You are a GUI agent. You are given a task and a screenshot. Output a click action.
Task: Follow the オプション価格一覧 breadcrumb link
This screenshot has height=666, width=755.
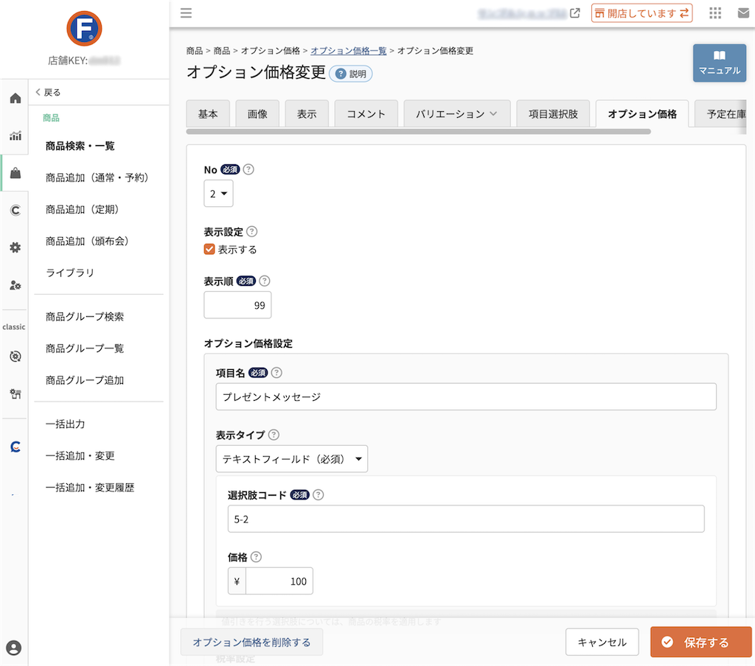348,51
